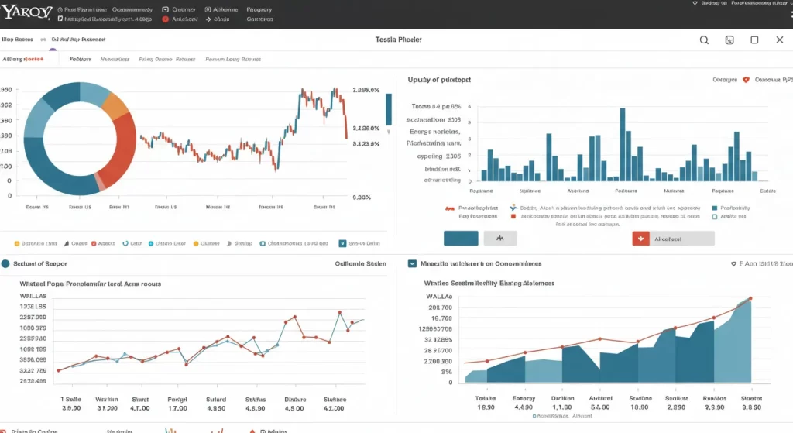This screenshot has width=793, height=433.
Task: Click the square icon before 'Ceomay' in header
Action: click(x=166, y=9)
